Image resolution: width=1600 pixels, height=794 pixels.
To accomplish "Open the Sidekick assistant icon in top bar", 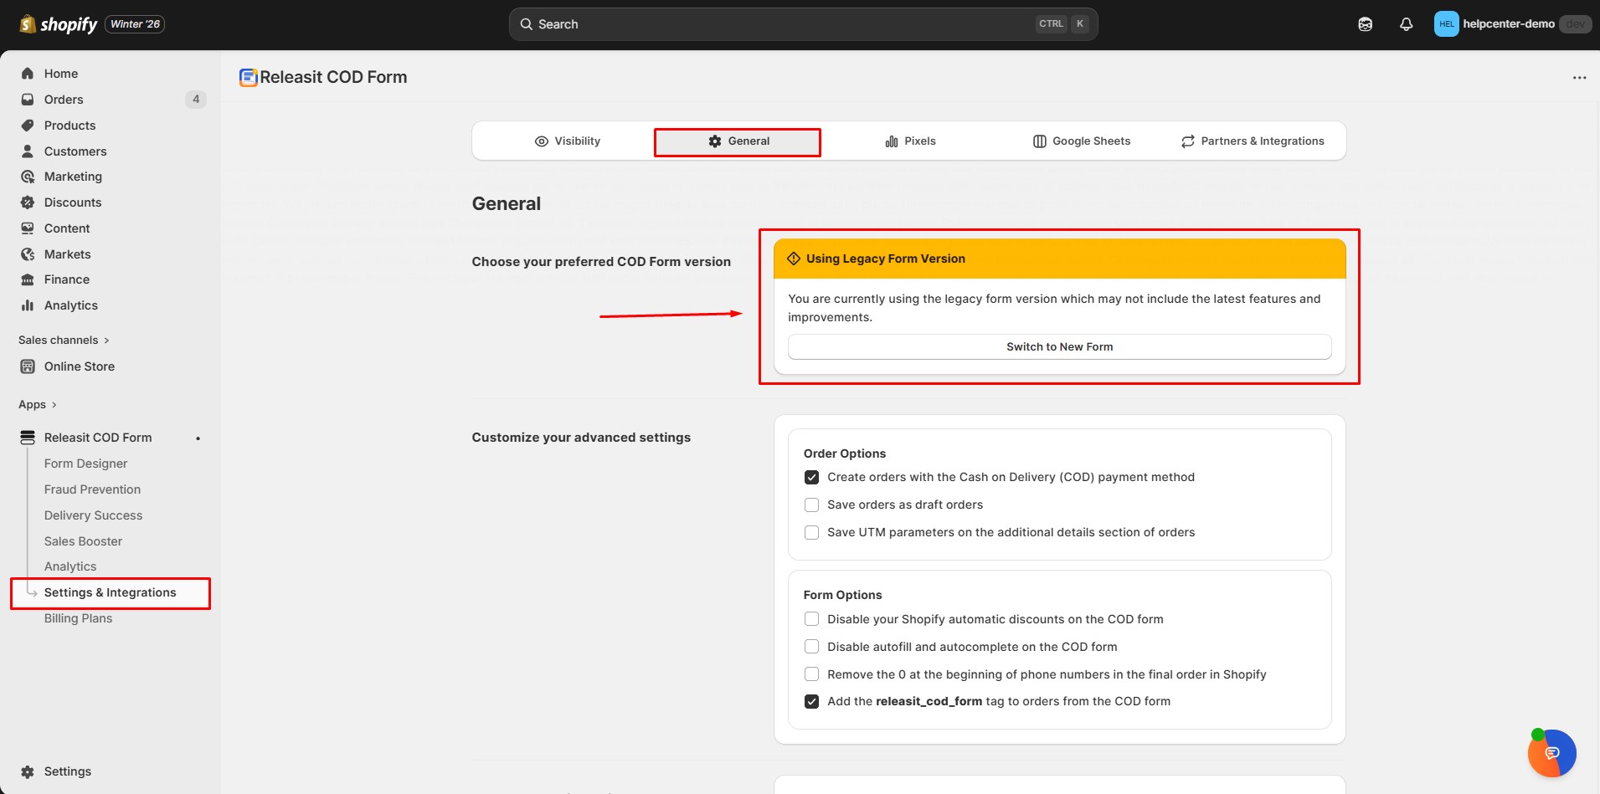I will coord(1365,24).
